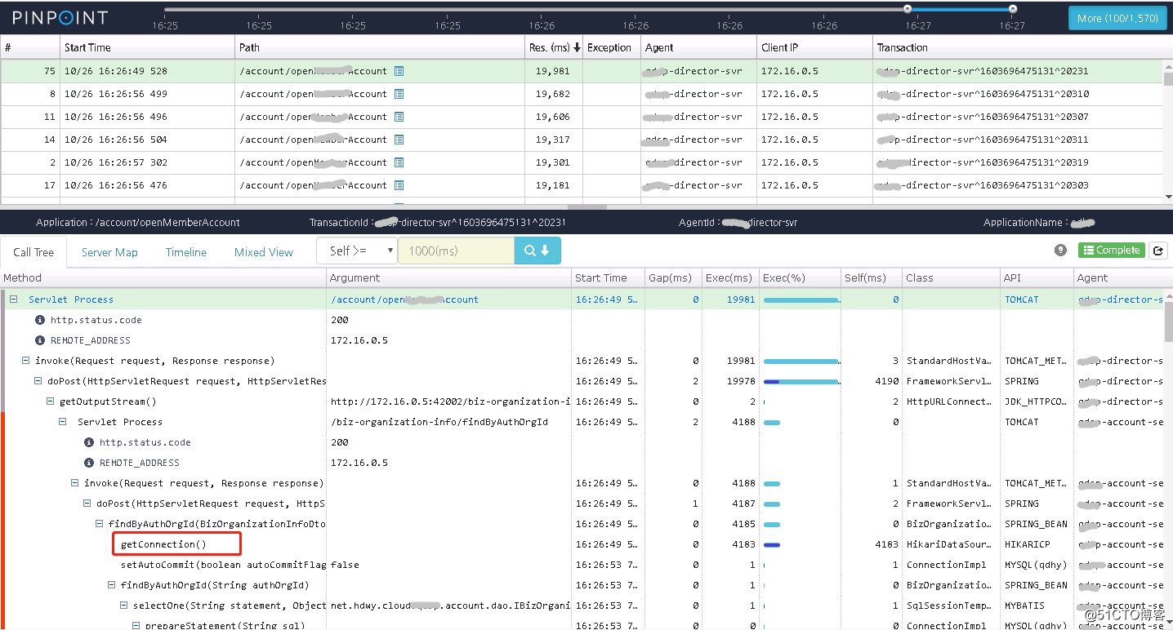The height and width of the screenshot is (630, 1173).
Task: Click the PINPOINT logo
Action: (x=60, y=17)
